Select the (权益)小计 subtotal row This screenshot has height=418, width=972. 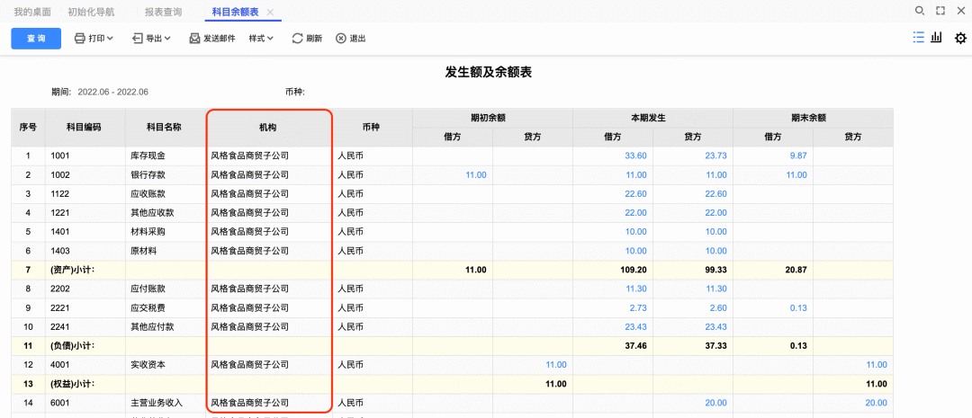(452, 383)
